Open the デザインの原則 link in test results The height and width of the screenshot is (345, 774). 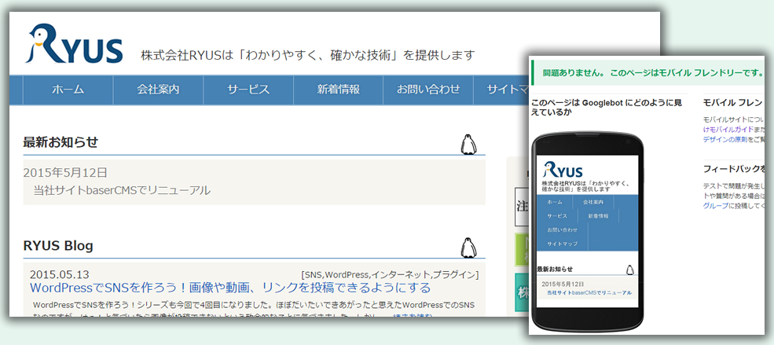pyautogui.click(x=725, y=140)
